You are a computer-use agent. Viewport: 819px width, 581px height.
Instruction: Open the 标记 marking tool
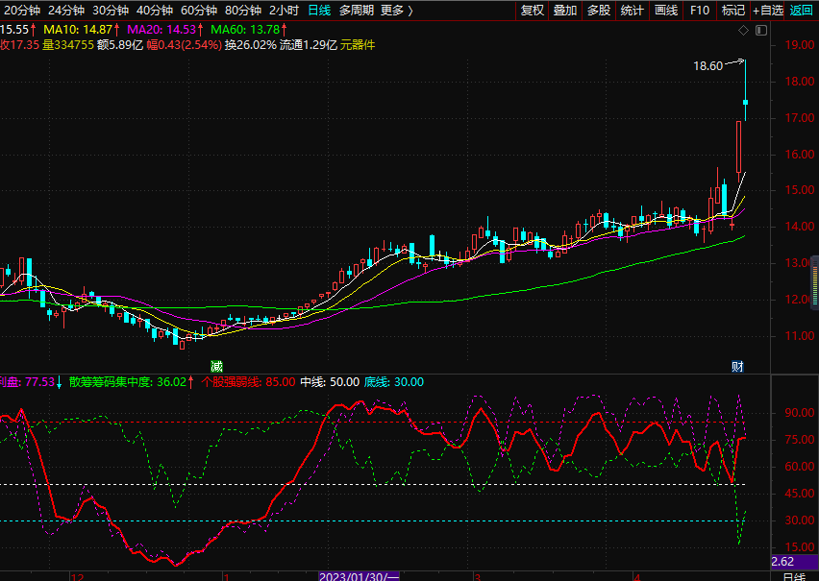(733, 11)
